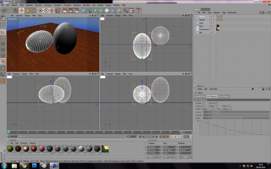Screen dimensions: 271x169
Task: Click the coordinate system cube icon
Action: point(58,10)
